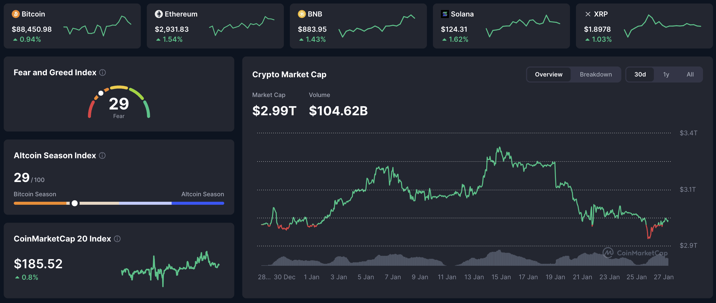
Task: Click the Altcoin Season Index slider handle
Action: 74,203
